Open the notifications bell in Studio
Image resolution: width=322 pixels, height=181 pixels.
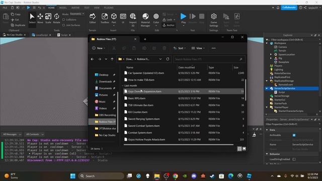278,8
